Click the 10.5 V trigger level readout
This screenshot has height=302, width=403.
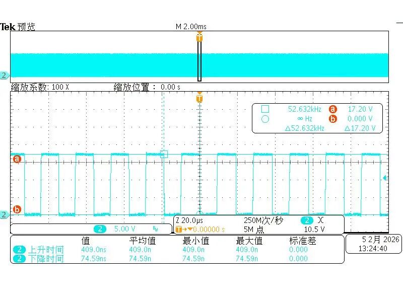tap(314, 229)
